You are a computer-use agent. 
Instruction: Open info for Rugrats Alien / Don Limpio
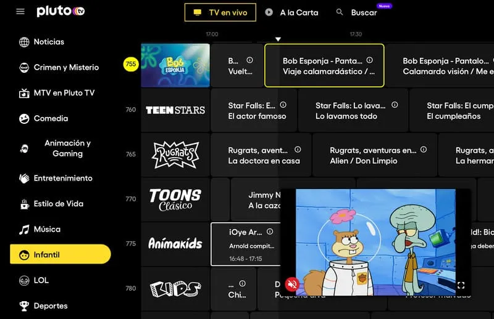pos(424,149)
